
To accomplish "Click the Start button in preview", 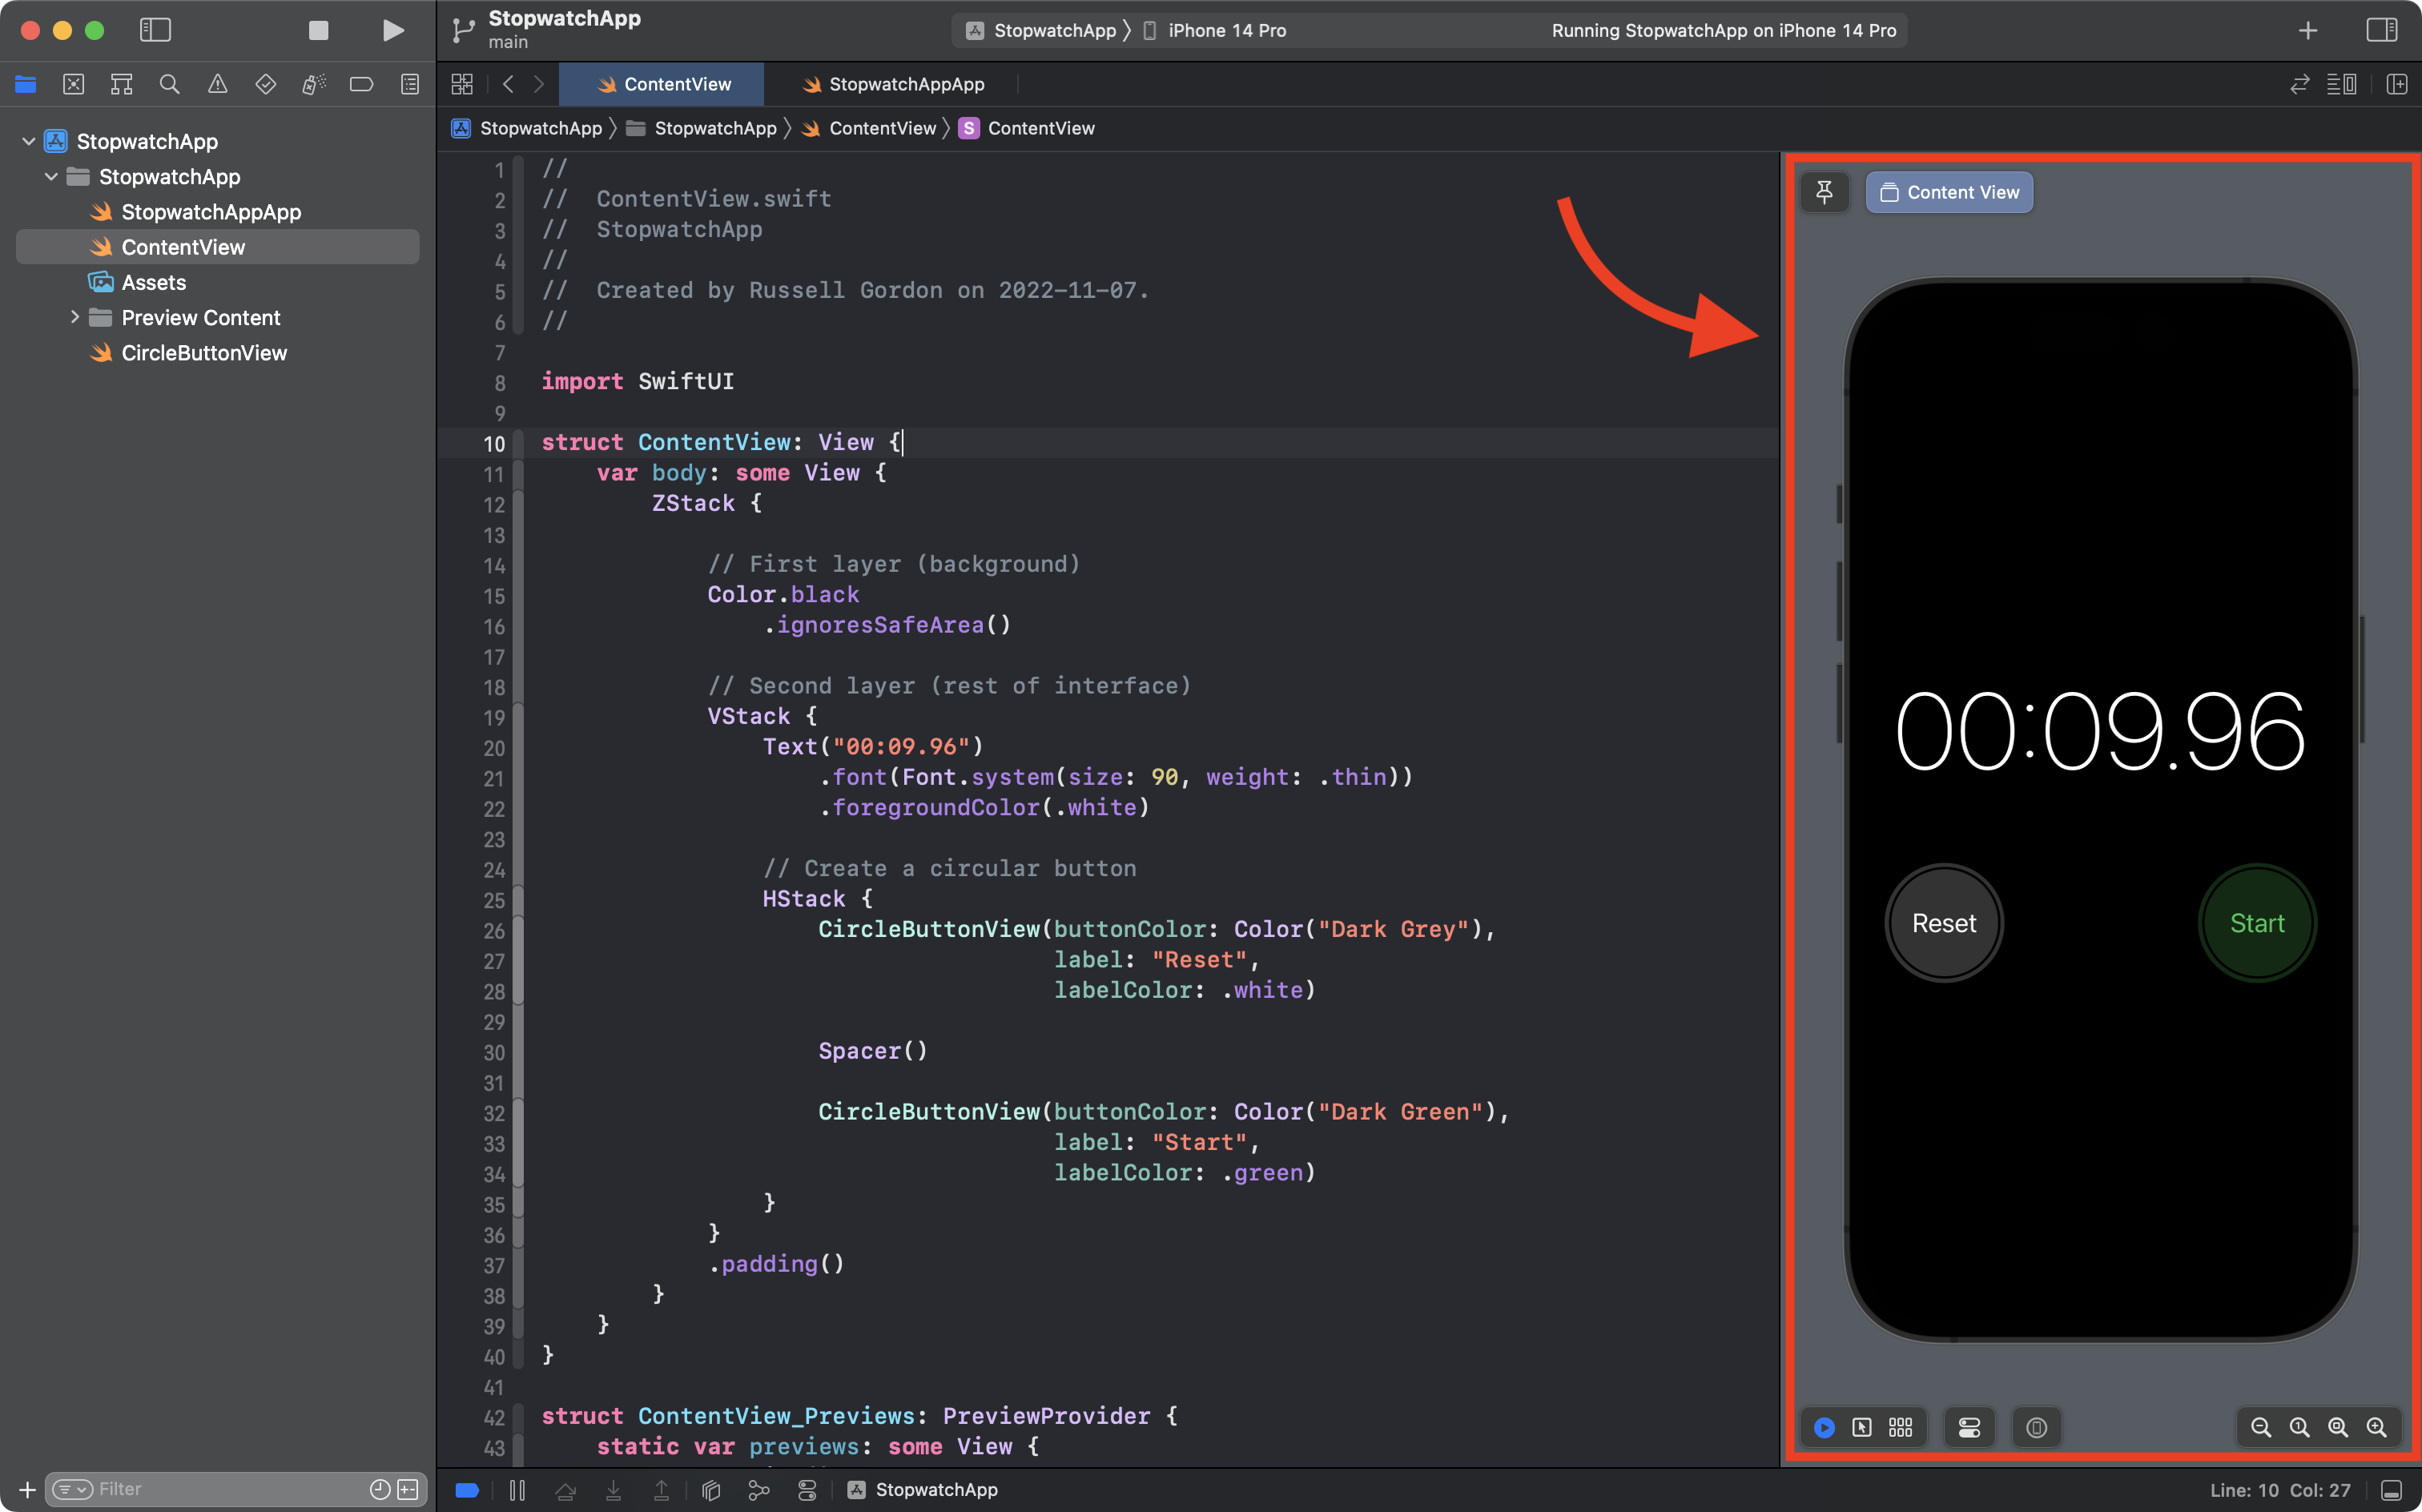I will (2259, 923).
